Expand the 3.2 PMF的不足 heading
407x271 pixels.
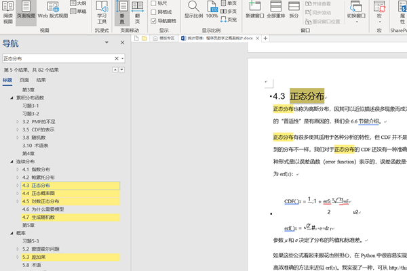18,122
